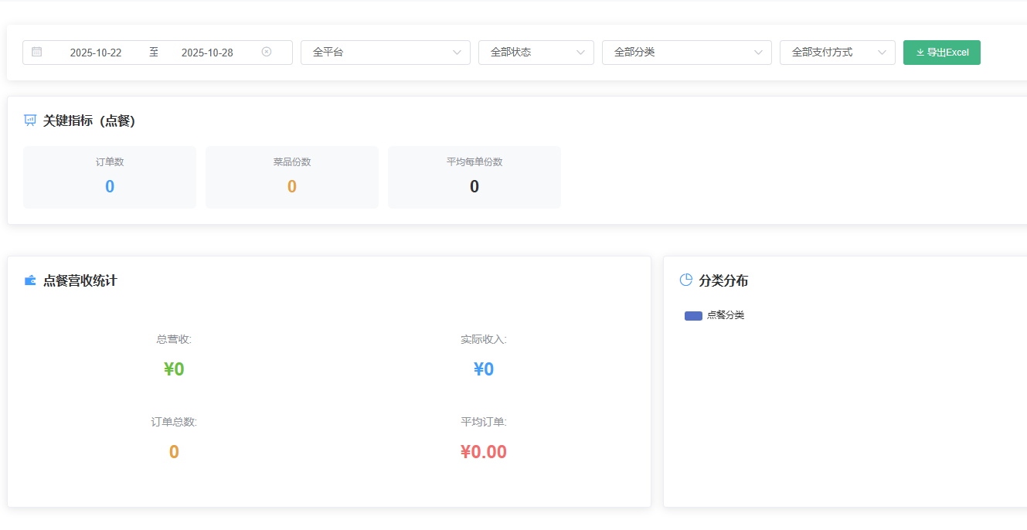Image resolution: width=1027 pixels, height=530 pixels.
Task: Select the 菜品份数 metric card
Action: (292, 177)
